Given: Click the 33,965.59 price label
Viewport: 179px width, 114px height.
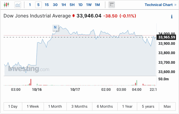Looking at the screenshot, I should 166,37.
